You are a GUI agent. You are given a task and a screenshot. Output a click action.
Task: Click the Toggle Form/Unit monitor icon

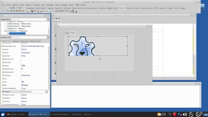20,8
